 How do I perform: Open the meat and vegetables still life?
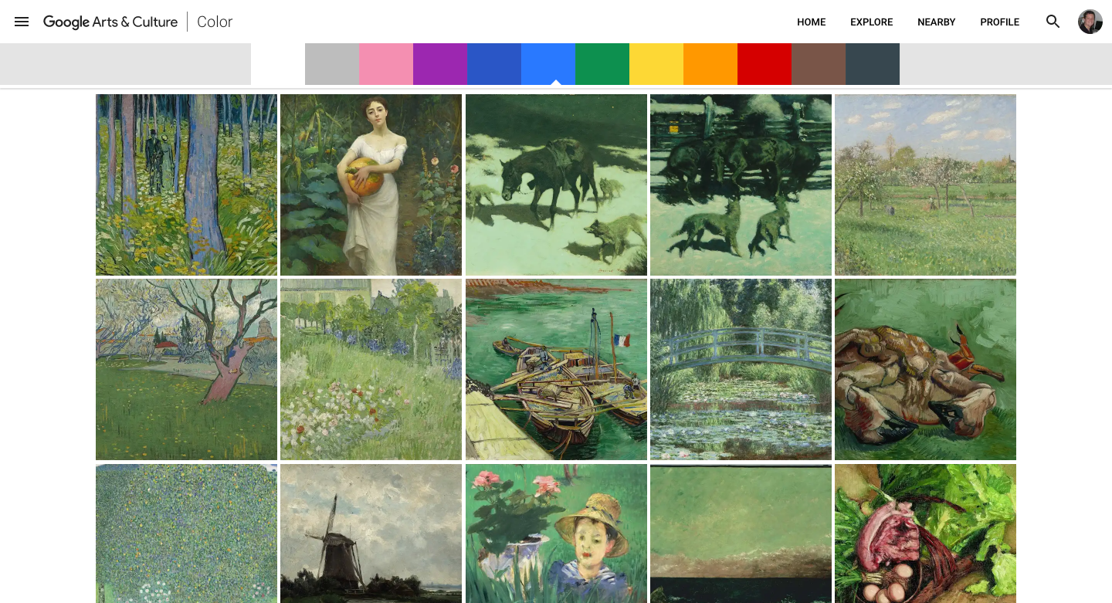(925, 534)
